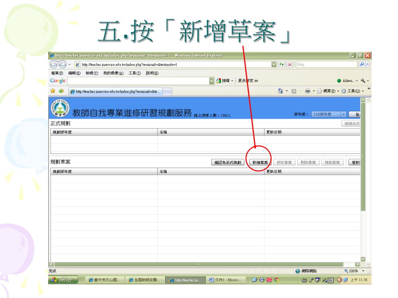Click the page horizontal scrollbar
This screenshot has width=398, height=298.
point(199,264)
